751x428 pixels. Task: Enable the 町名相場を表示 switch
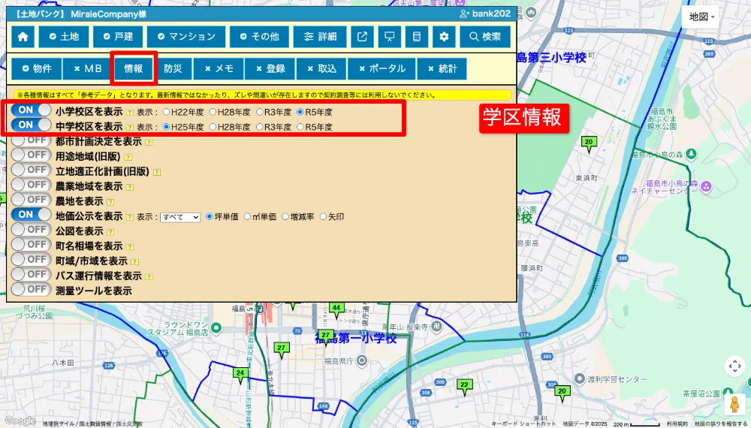point(31,245)
